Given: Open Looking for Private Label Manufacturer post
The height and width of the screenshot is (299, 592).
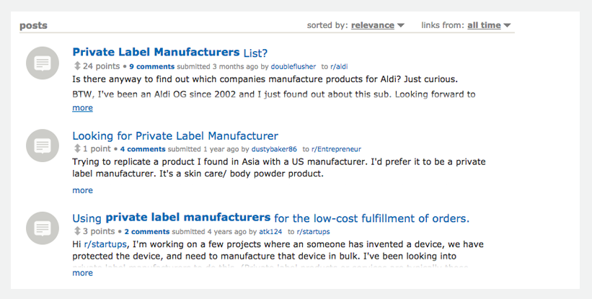Looking at the screenshot, I should tap(175, 135).
